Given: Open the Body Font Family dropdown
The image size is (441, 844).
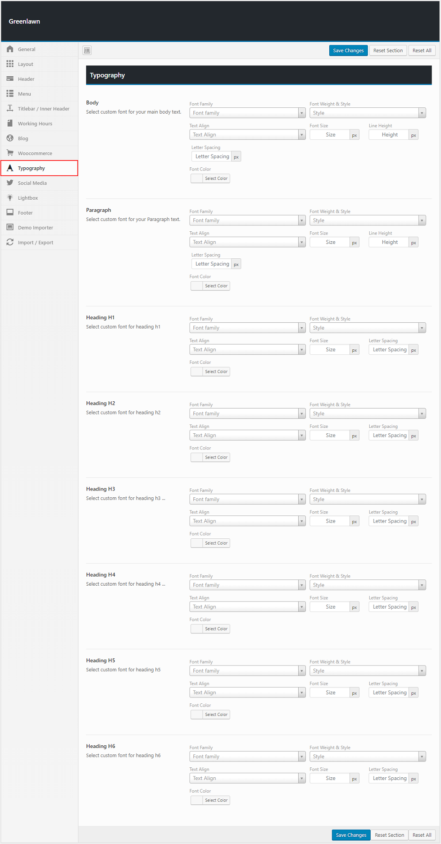Looking at the screenshot, I should point(247,113).
